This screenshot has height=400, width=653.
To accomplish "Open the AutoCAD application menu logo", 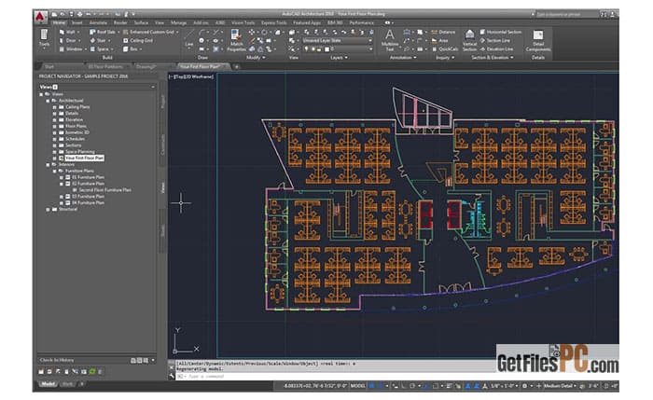I will [40, 17].
